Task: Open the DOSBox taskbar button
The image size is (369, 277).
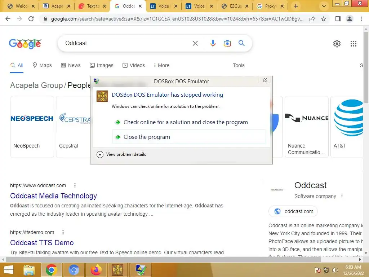Action: click(117, 270)
